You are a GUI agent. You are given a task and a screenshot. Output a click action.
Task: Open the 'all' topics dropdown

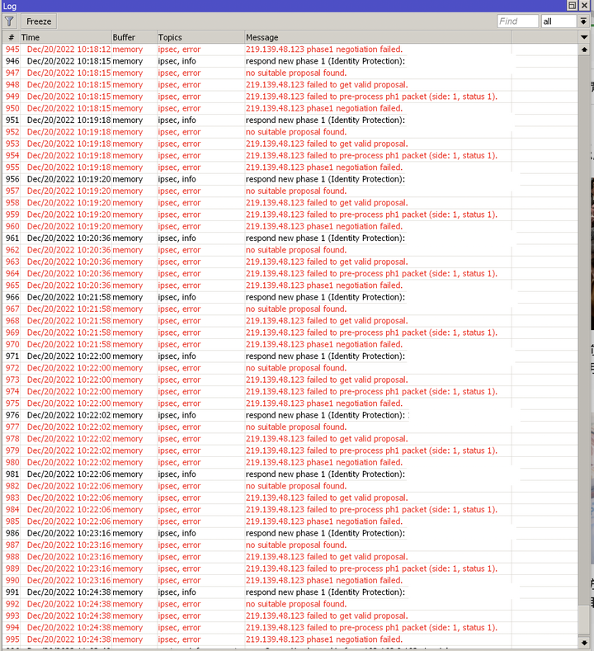coord(559,21)
